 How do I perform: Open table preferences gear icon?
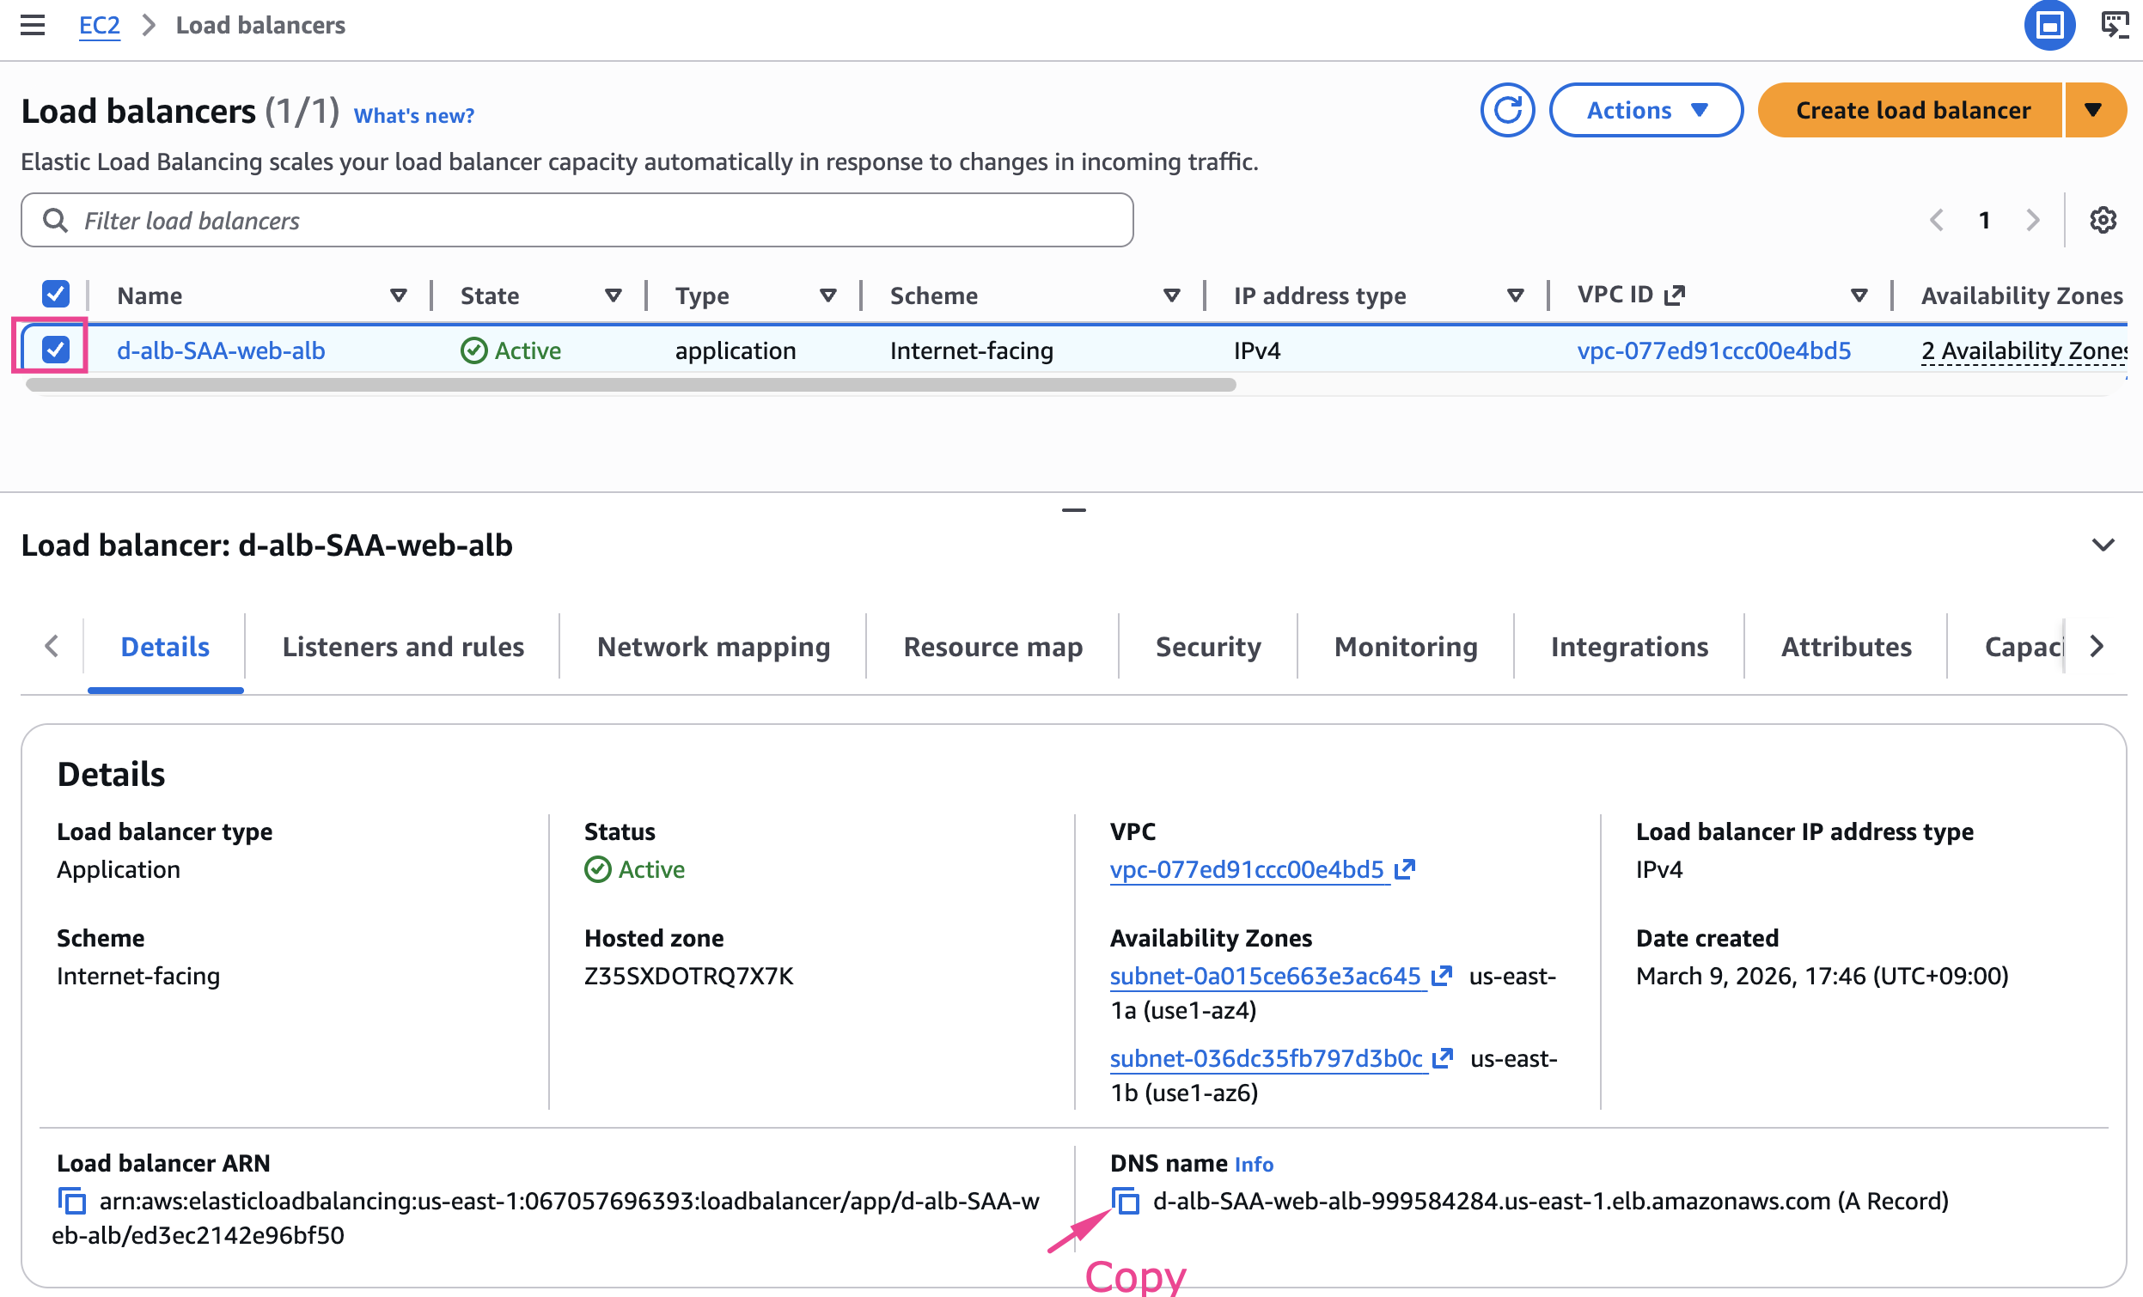point(2102,220)
